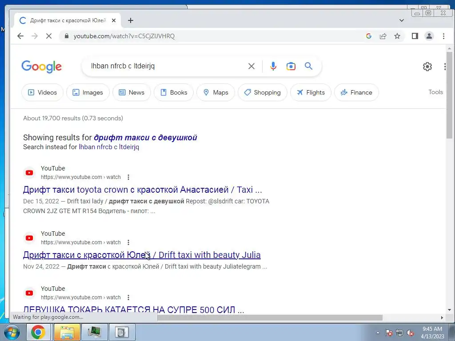Image resolution: width=455 pixels, height=341 pixels.
Task: Switch to Videos results filter
Action: coord(42,92)
